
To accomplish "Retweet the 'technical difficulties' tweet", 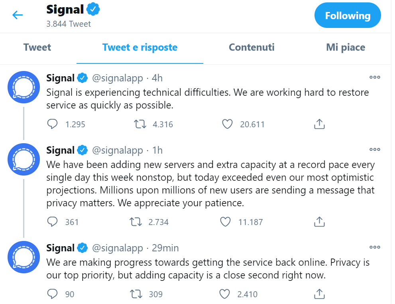I will 140,124.
